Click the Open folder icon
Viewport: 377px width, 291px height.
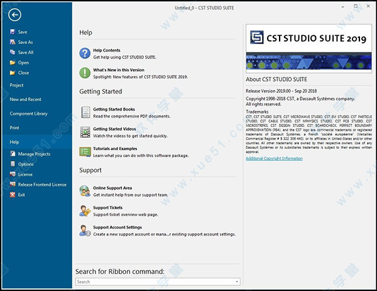tap(13, 62)
